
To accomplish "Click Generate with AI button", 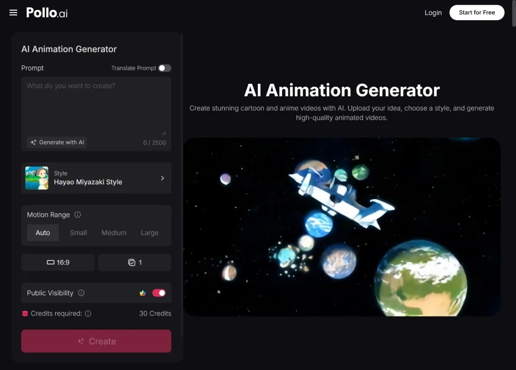I will click(x=57, y=142).
